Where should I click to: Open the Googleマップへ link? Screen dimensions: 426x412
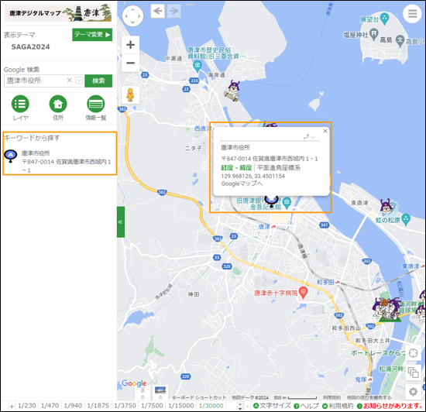click(242, 184)
